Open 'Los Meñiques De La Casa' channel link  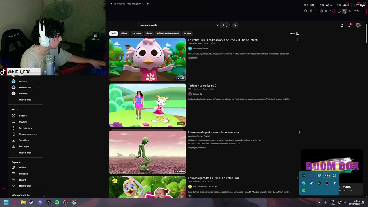click(x=204, y=187)
